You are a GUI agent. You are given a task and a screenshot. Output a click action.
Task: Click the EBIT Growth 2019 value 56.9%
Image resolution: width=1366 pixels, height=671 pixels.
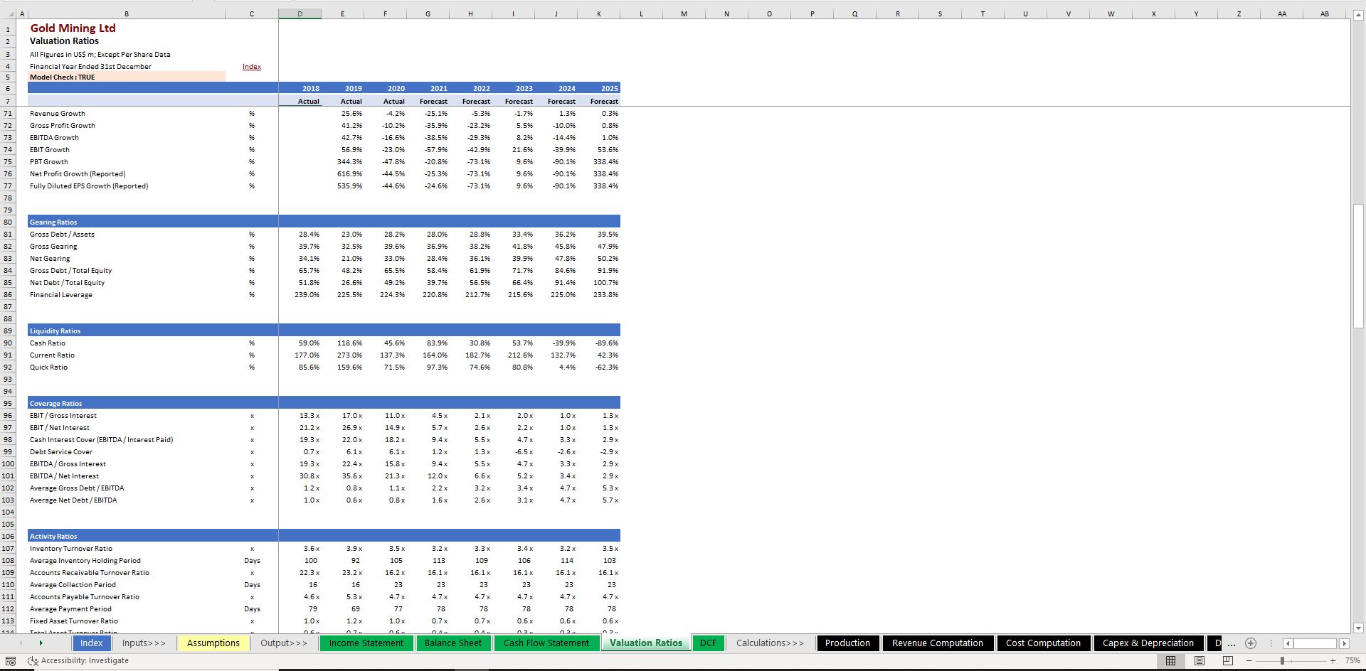coord(351,149)
